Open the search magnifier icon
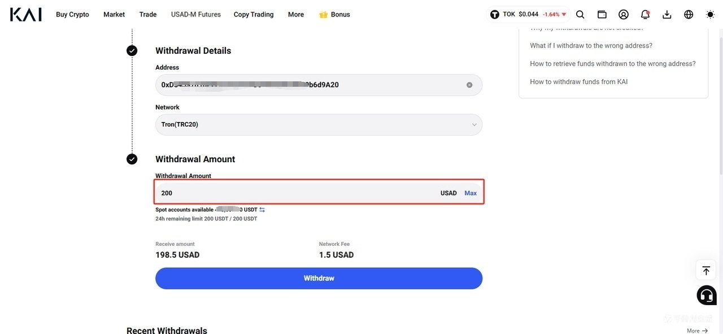 pos(580,15)
